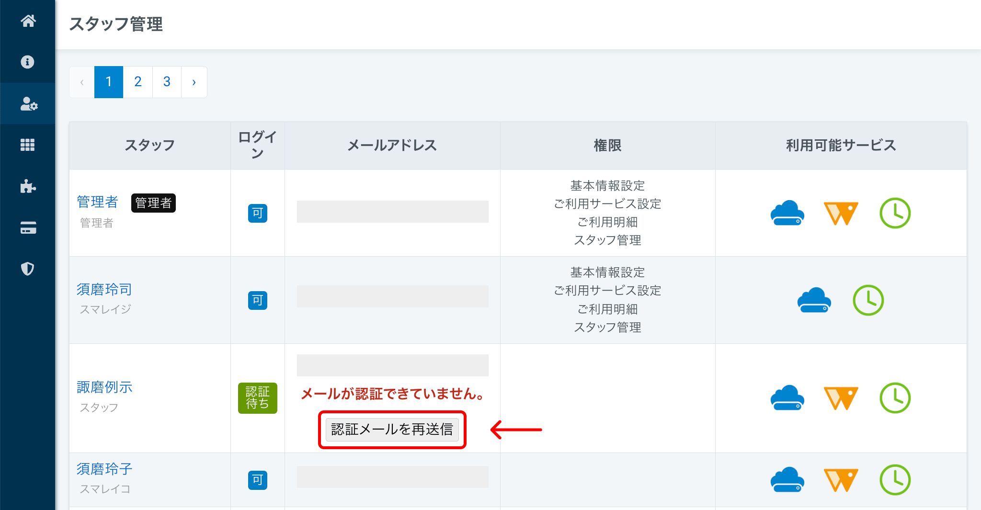The height and width of the screenshot is (510, 981).
Task: Click the next page chevron arrow
Action: coord(194,82)
